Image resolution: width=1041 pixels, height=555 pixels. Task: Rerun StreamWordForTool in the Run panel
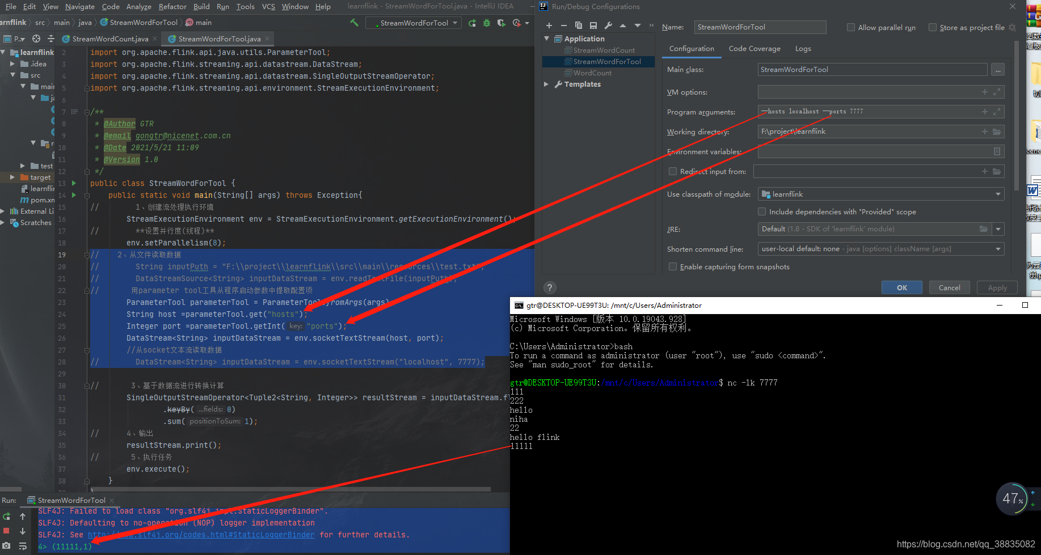click(x=7, y=516)
